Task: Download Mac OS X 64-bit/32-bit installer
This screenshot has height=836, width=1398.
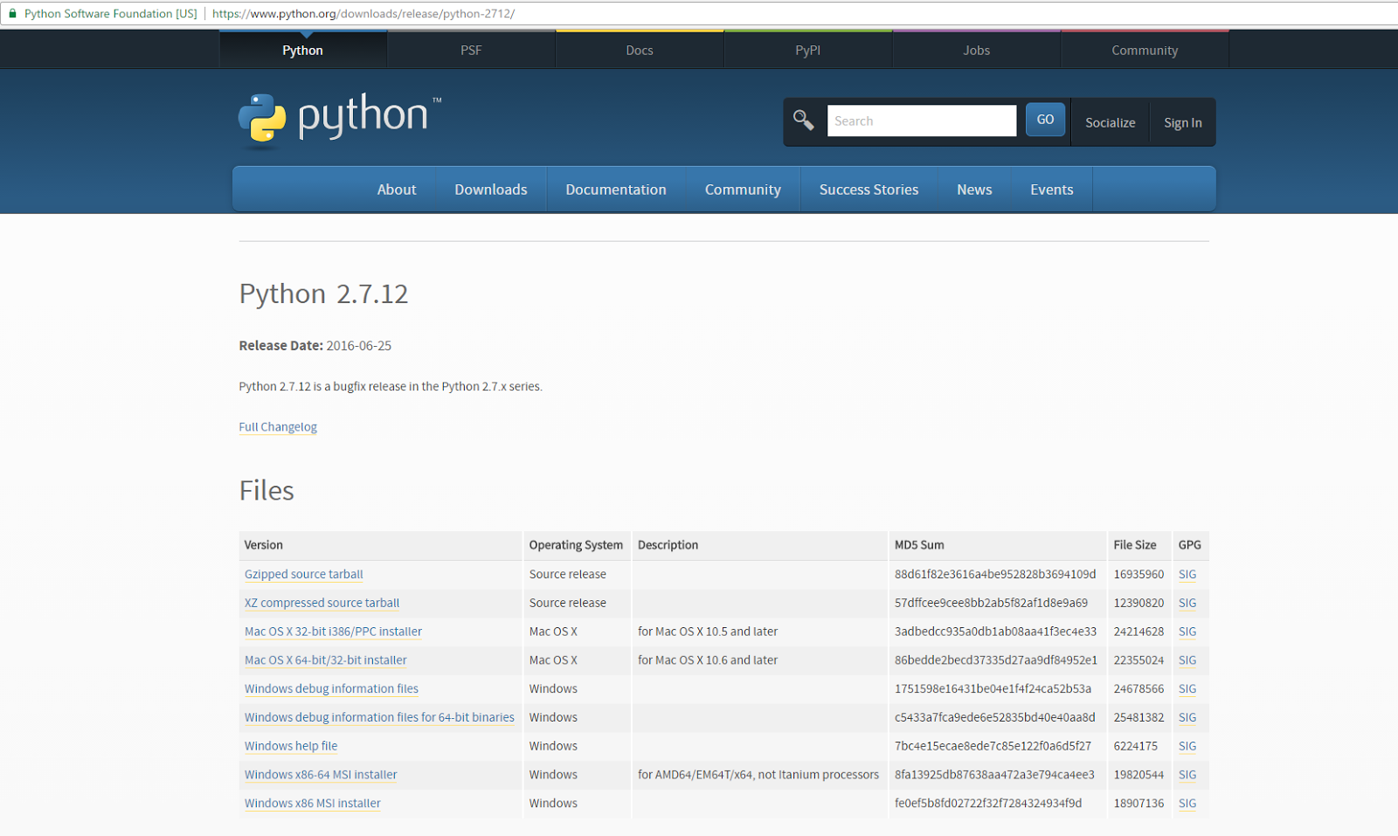Action: click(326, 660)
